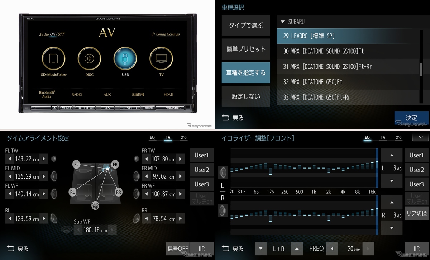
Task: Click the R channel speaker icon in equalizer
Action: (223, 210)
